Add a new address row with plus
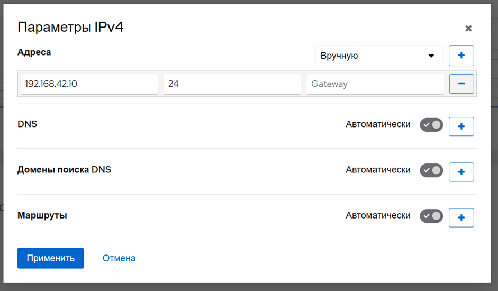498x291 pixels. click(461, 56)
